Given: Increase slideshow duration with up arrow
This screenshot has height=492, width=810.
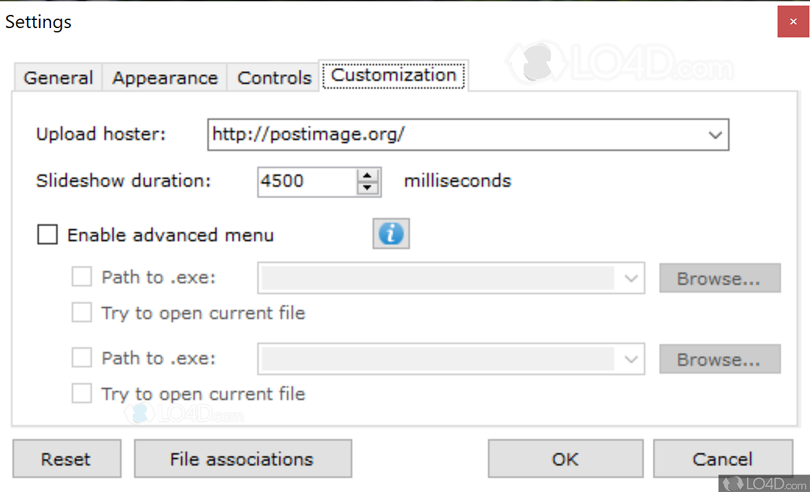Looking at the screenshot, I should 368,176.
